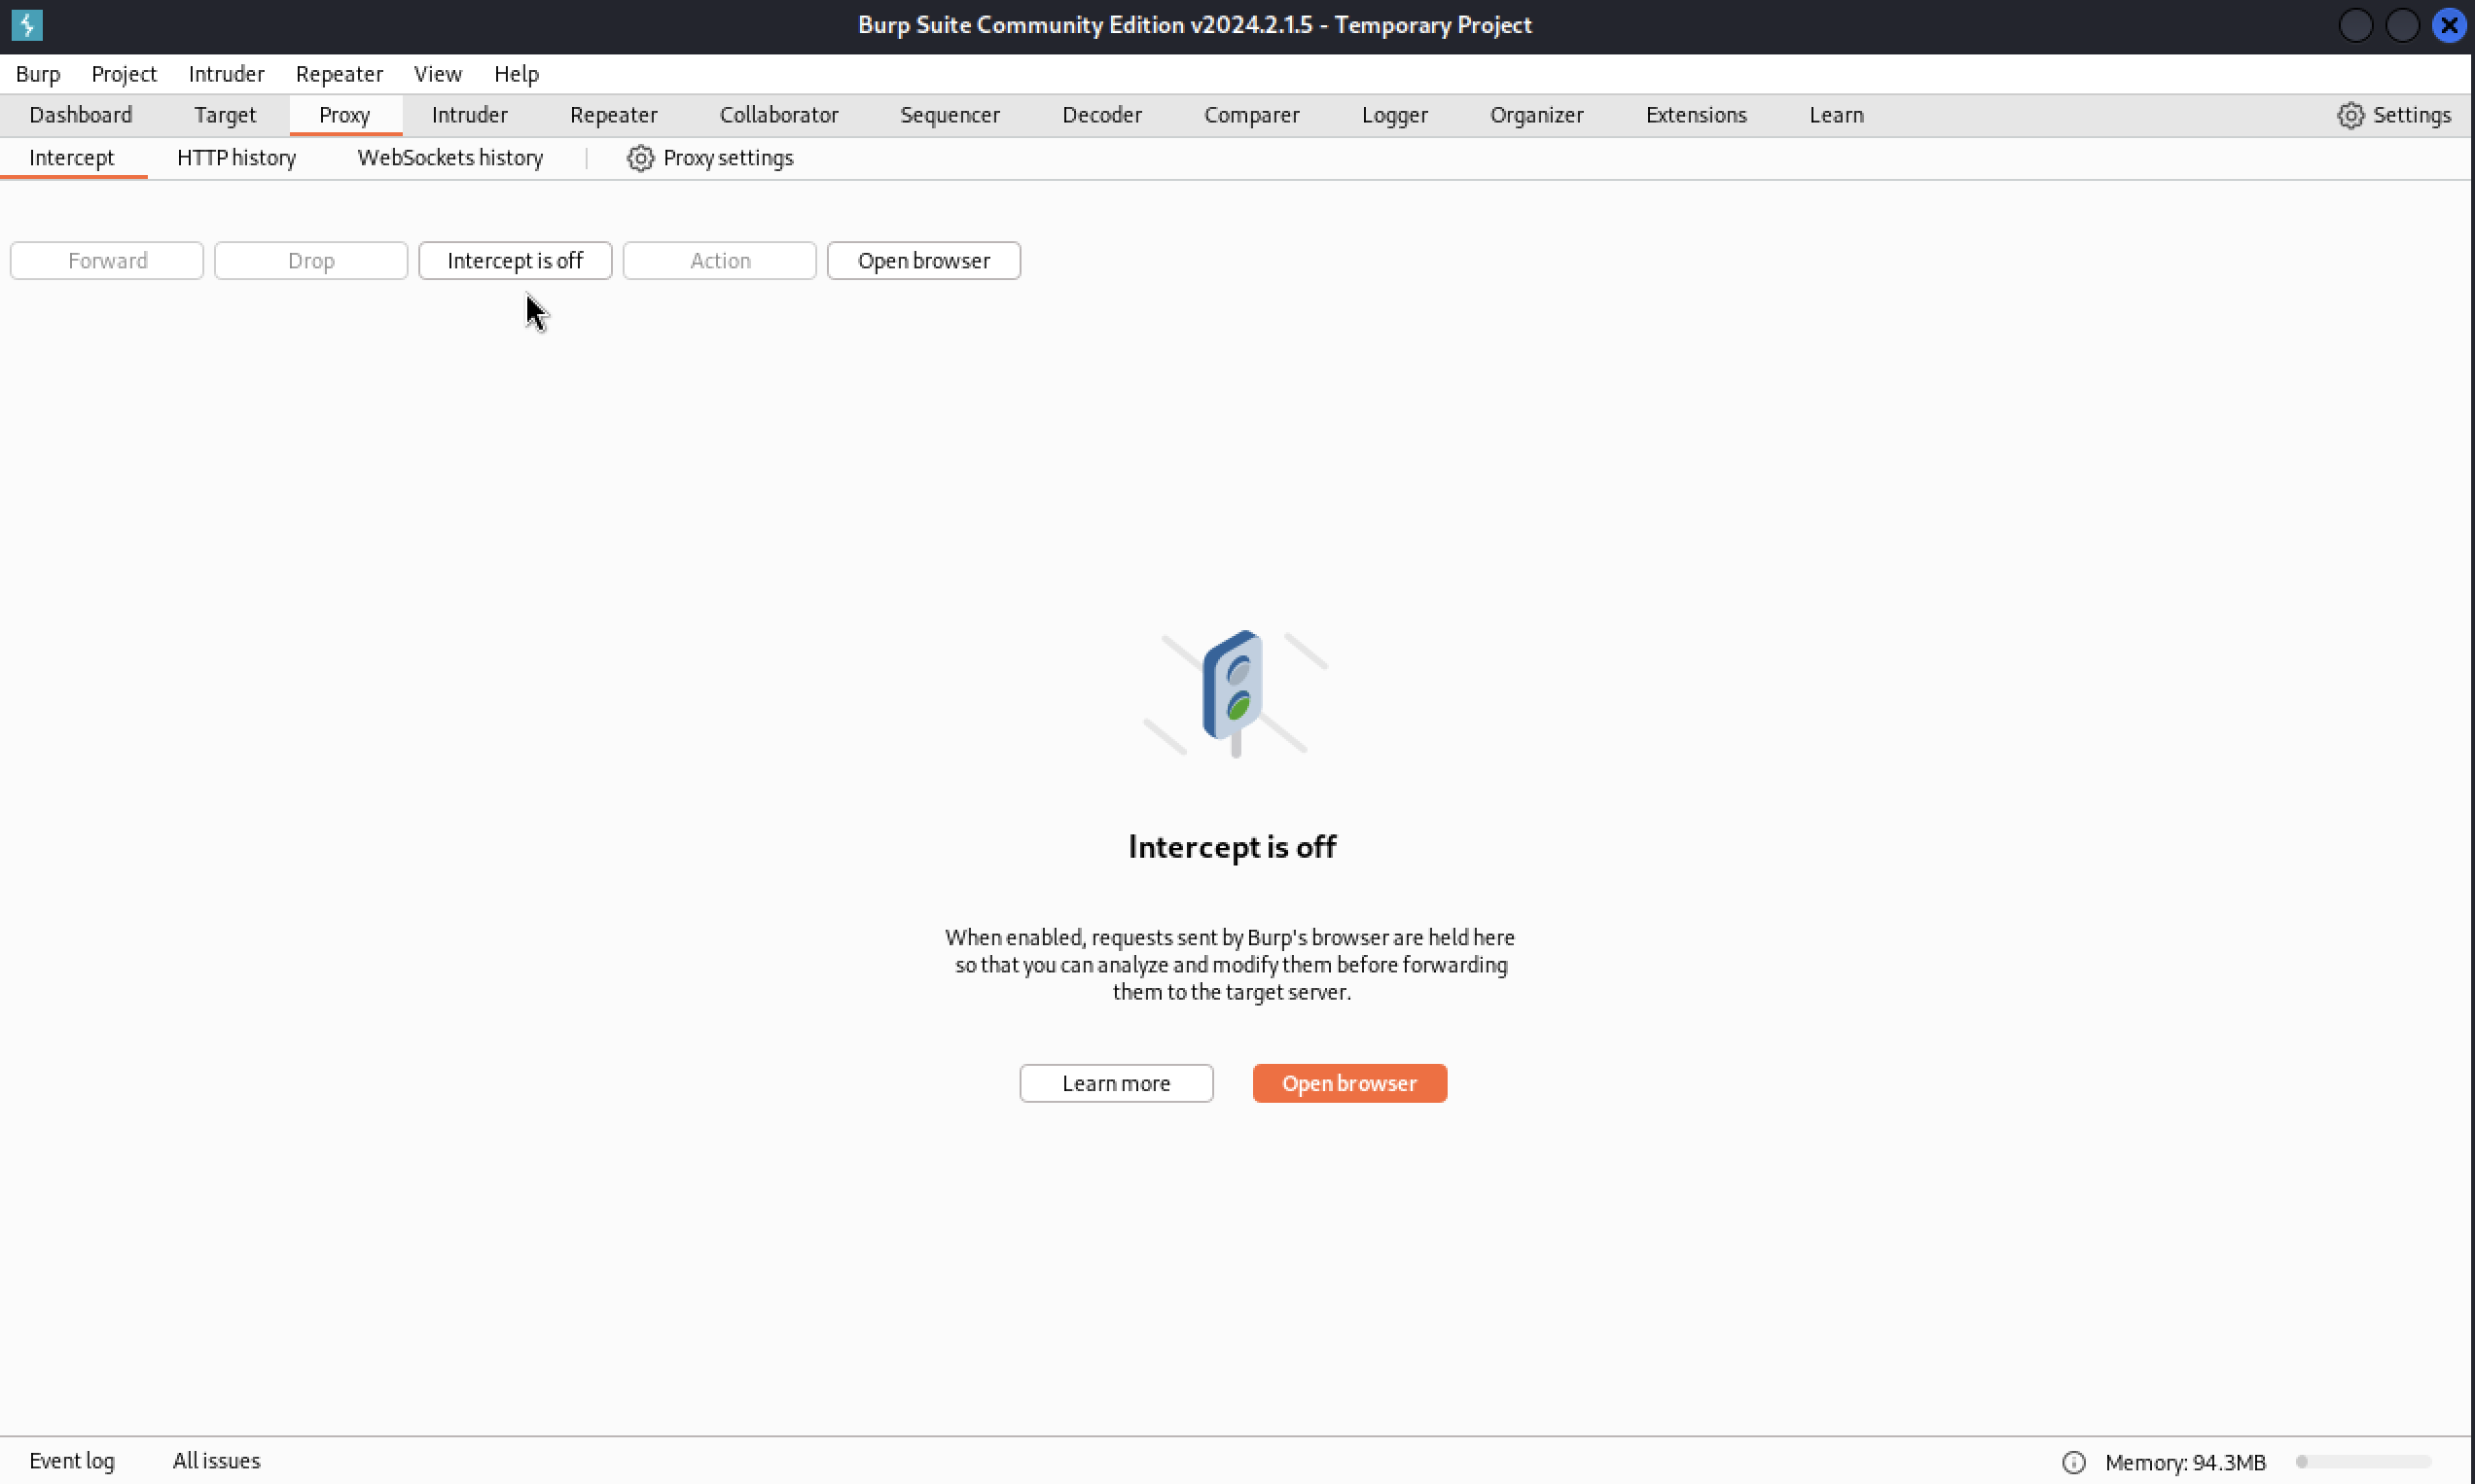
Task: Click the Settings gear icon
Action: pos(2349,115)
